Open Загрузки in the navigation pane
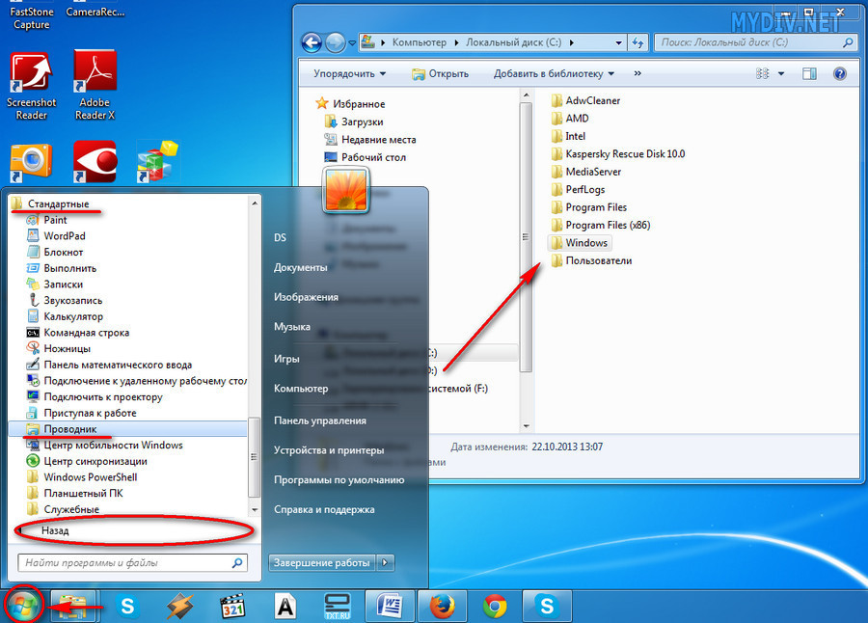Image resolution: width=868 pixels, height=623 pixels. (x=354, y=122)
